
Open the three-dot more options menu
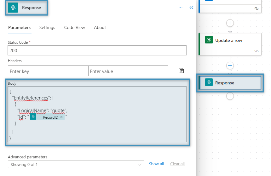(181, 8)
